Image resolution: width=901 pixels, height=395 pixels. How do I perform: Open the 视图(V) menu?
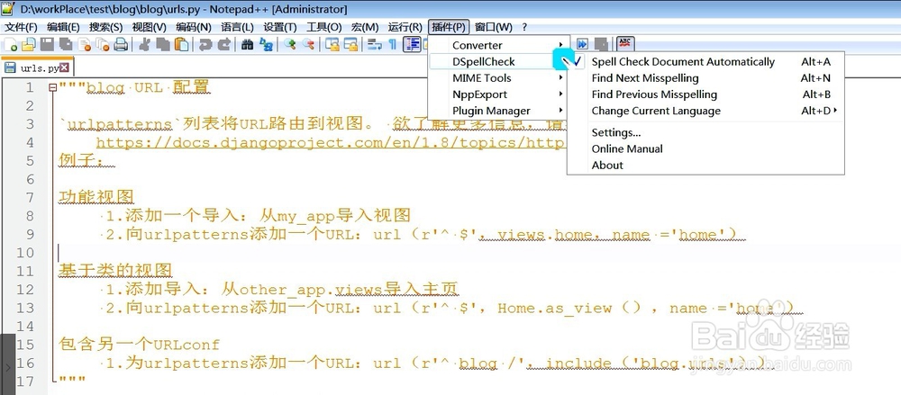149,27
